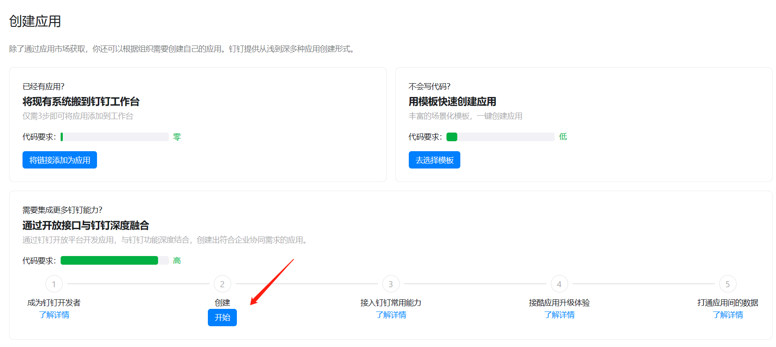
Task: Click the intro text starting with 除了通过应用市场获取
Action: [x=183, y=49]
